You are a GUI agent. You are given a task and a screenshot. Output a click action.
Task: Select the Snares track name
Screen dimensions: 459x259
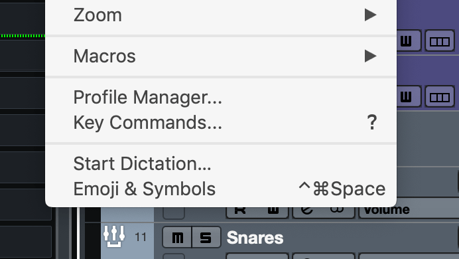(x=255, y=237)
